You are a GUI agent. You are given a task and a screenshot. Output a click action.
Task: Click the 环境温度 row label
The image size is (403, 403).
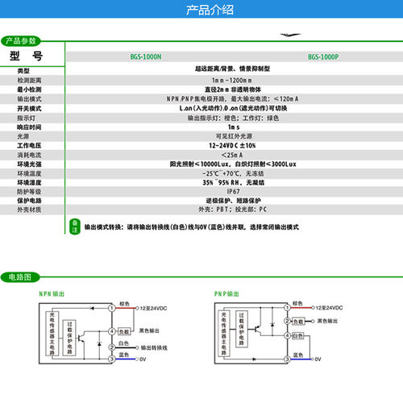pyautogui.click(x=29, y=173)
